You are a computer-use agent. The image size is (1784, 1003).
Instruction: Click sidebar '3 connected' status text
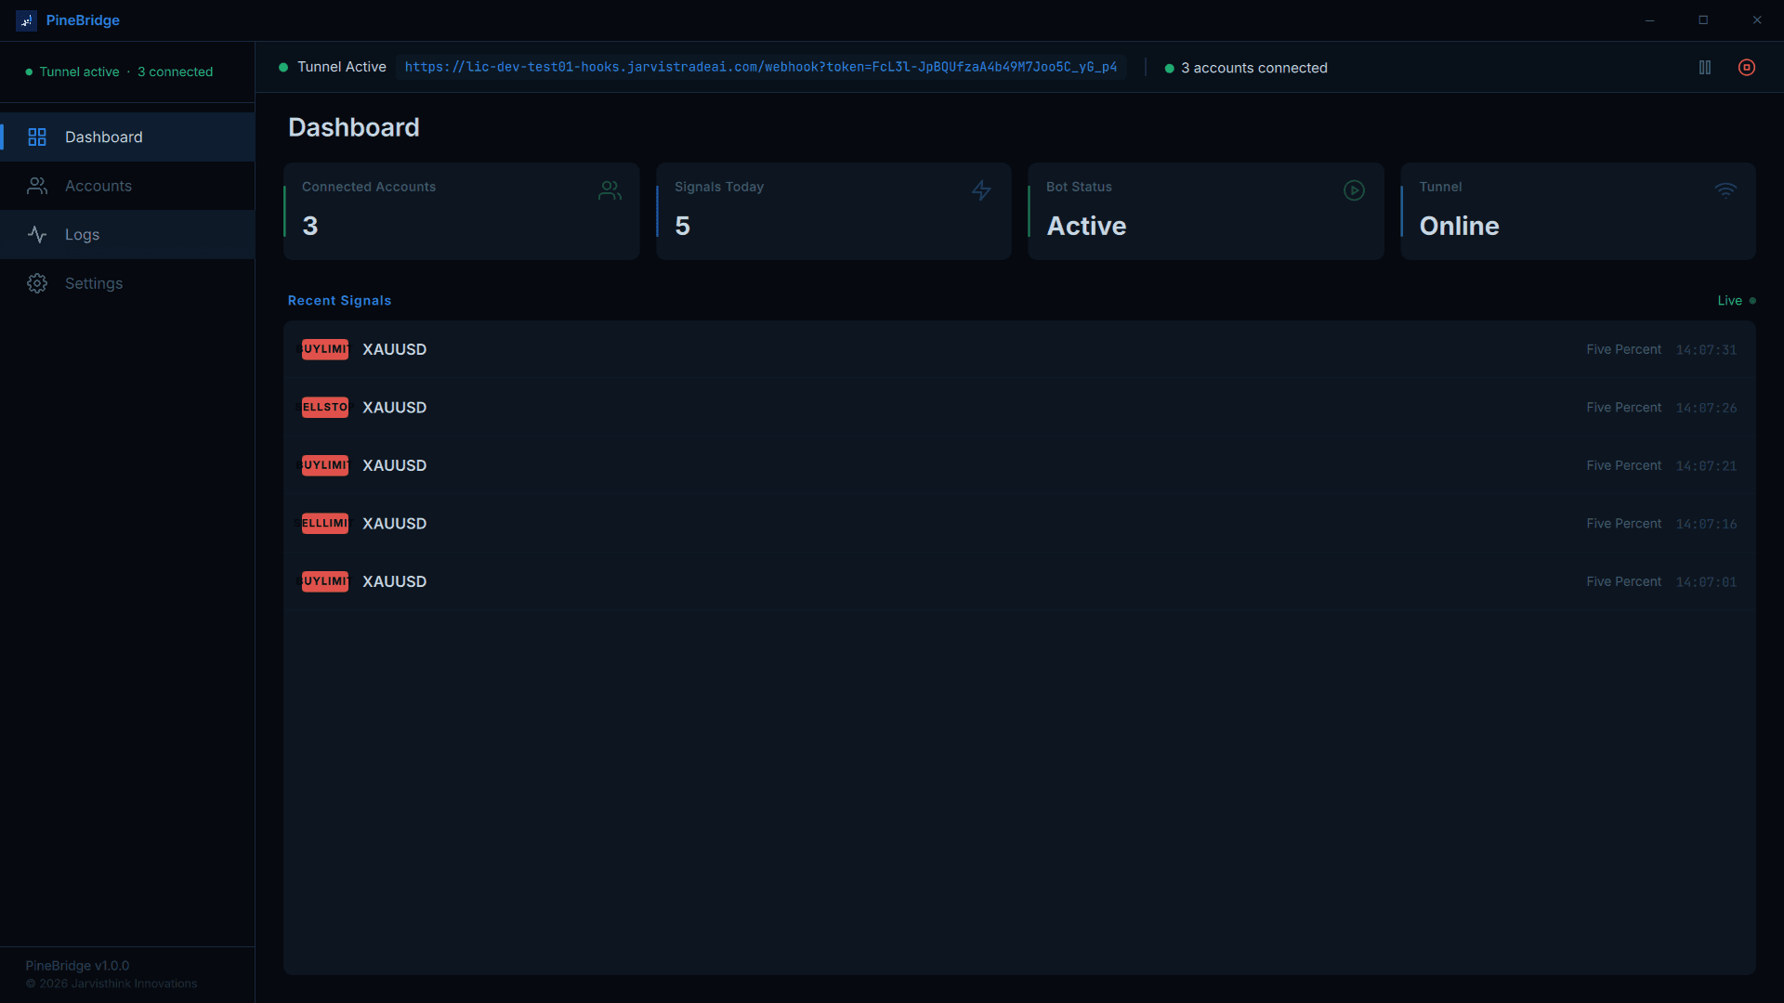click(x=175, y=72)
